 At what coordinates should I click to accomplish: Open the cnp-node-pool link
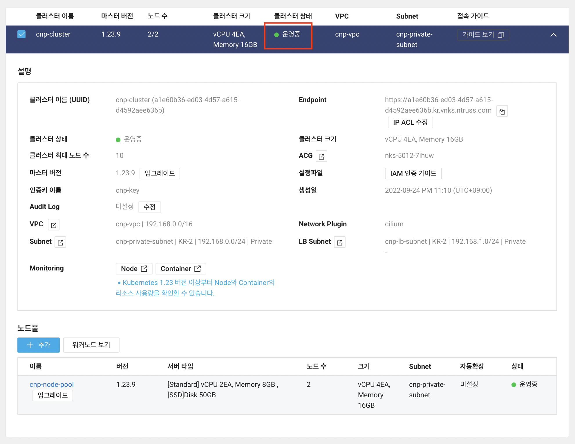[52, 384]
